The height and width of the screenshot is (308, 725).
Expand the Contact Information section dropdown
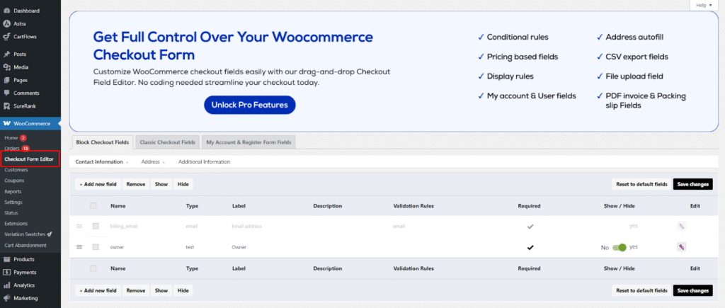102,162
